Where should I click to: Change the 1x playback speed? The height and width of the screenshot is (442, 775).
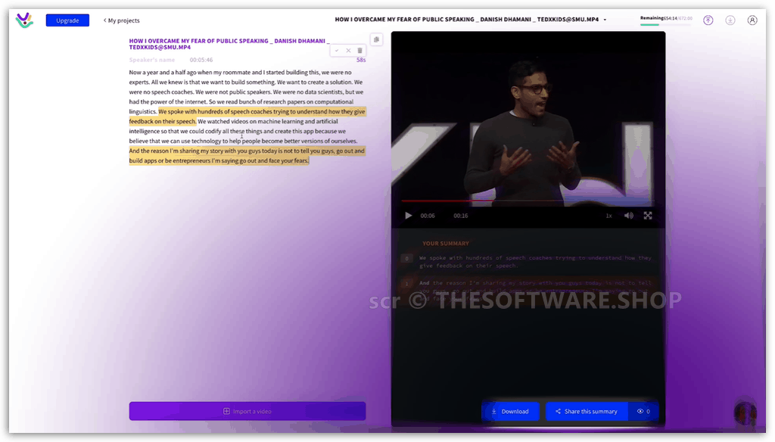click(609, 216)
